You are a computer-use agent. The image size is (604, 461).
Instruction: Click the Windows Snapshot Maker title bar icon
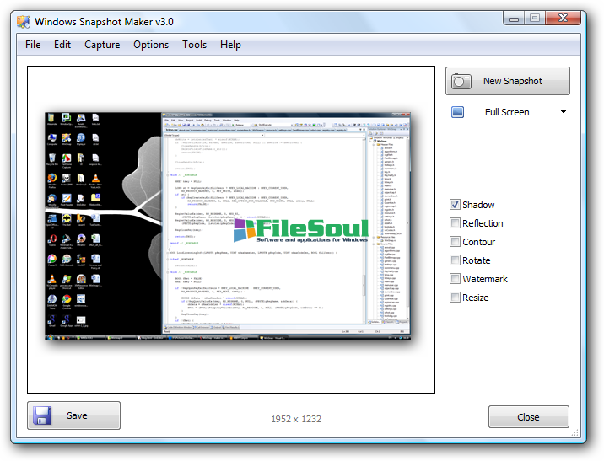point(24,22)
